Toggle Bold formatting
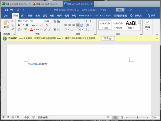Viewport: 161px width, 121px height. coord(19,25)
